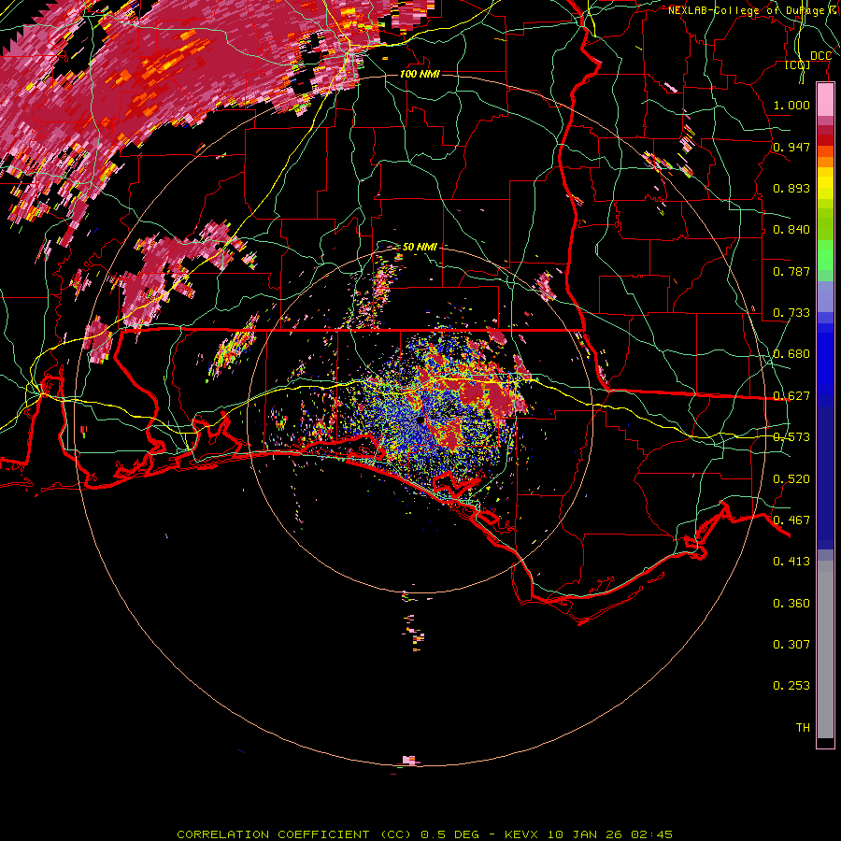Select the 0.947 scale value
This screenshot has height=841, width=841.
click(791, 147)
